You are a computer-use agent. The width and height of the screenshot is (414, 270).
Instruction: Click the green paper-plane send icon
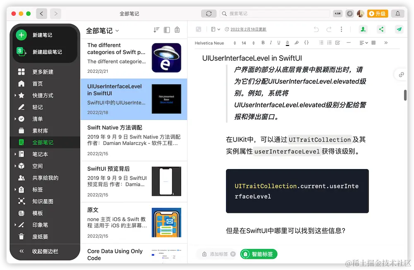399,29
